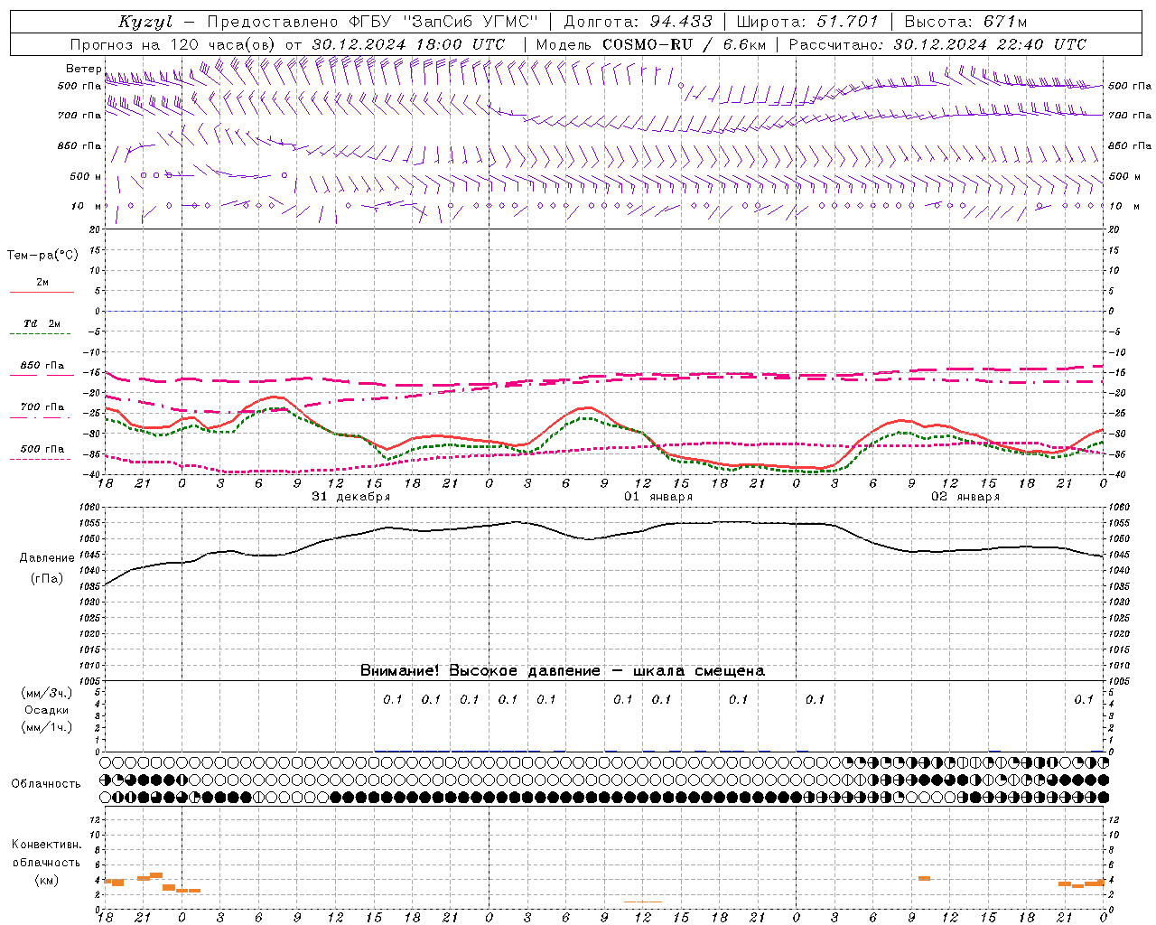Click the dotted line sample under 500 гПа temperature legend
1156x925 pixels.
point(41,459)
